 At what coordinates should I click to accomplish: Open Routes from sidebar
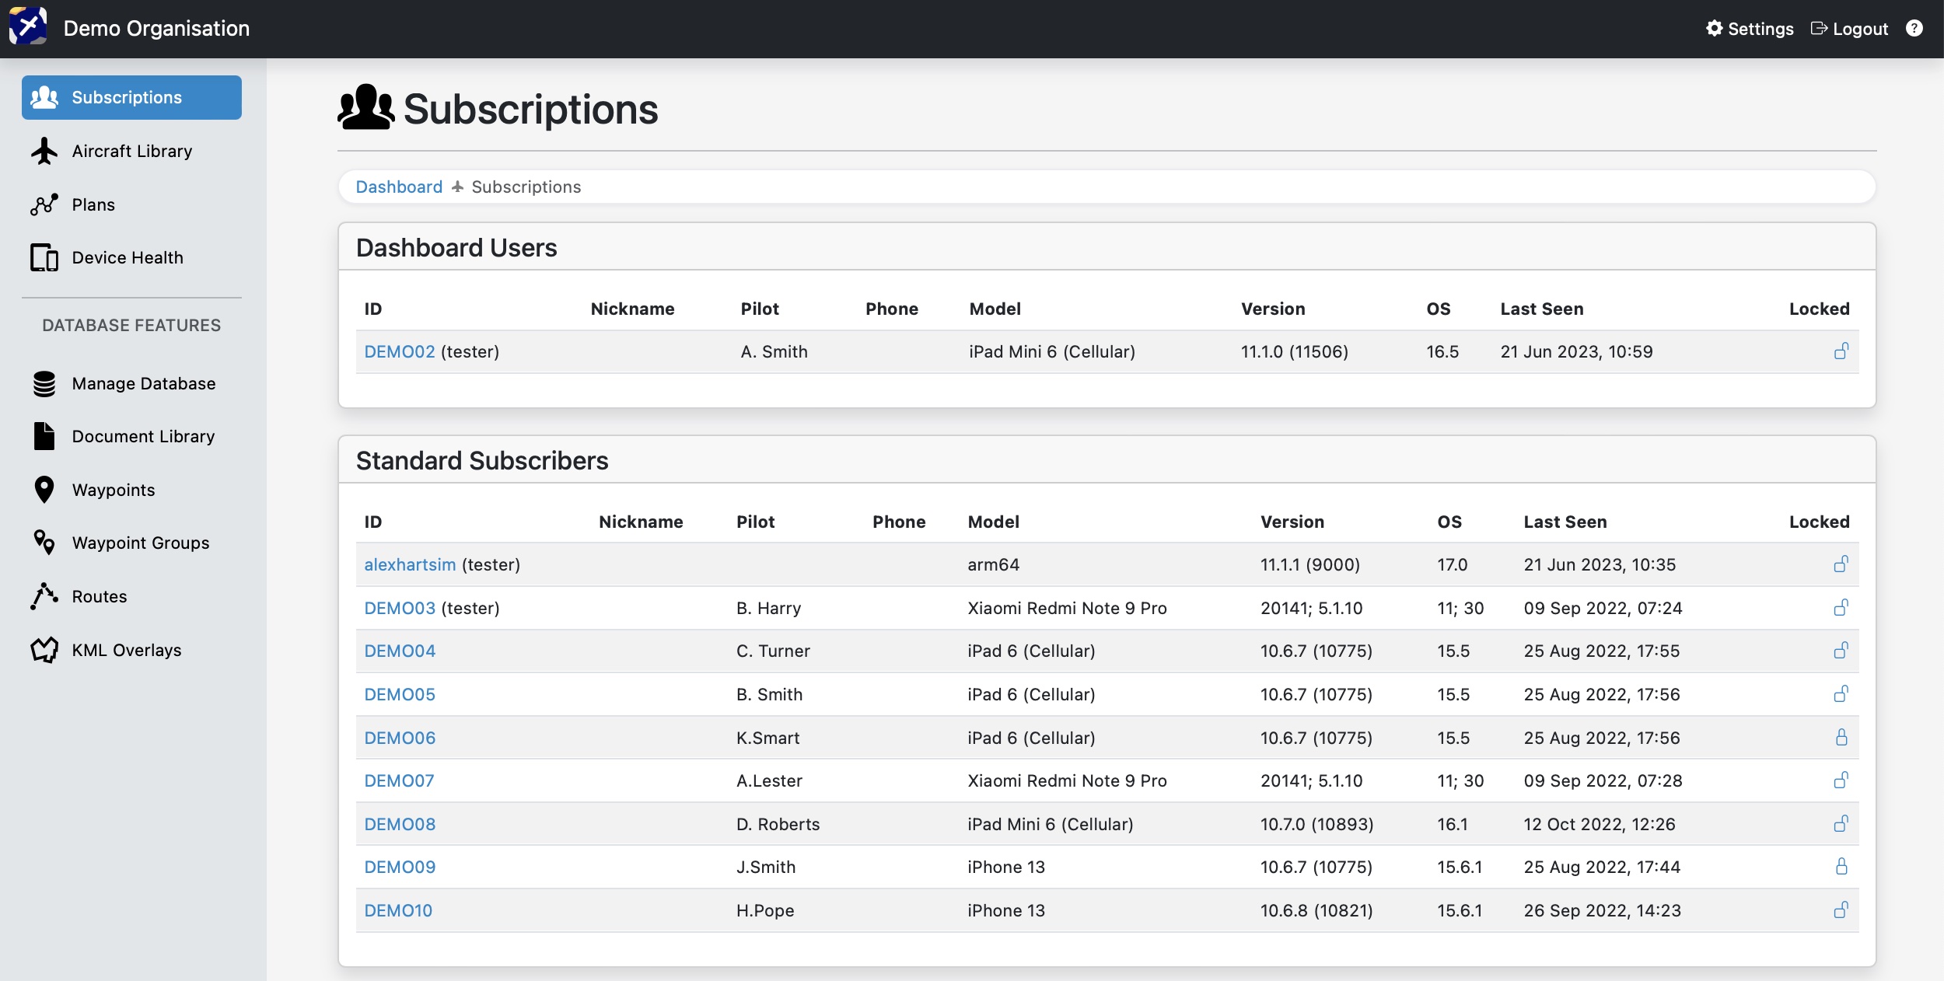[x=131, y=596]
